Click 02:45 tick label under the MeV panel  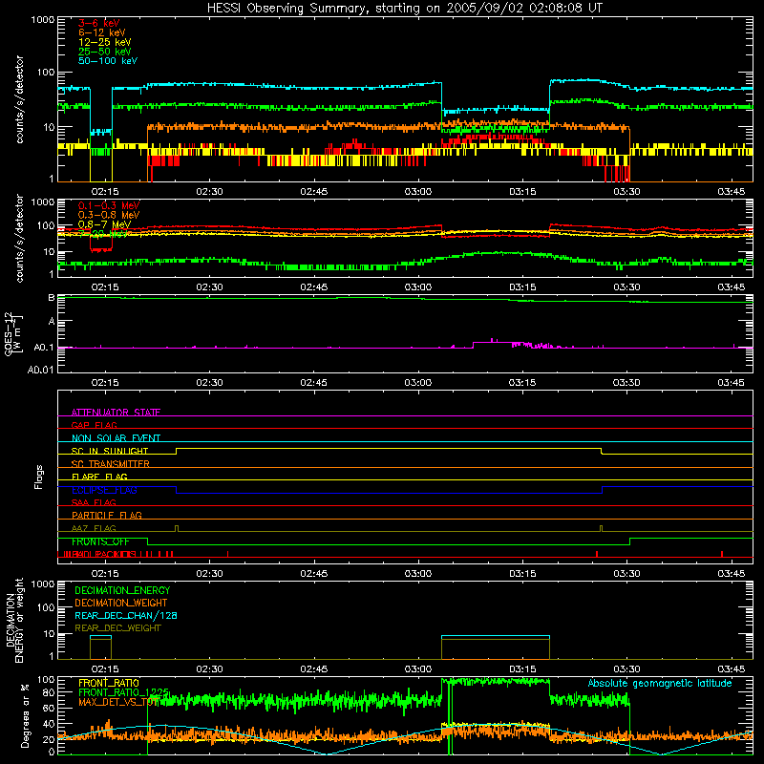pyautogui.click(x=314, y=287)
